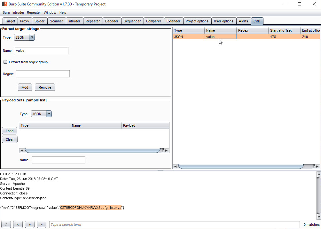Click the Type column header in targets table
This screenshot has height=229, width=321.
point(188,30)
